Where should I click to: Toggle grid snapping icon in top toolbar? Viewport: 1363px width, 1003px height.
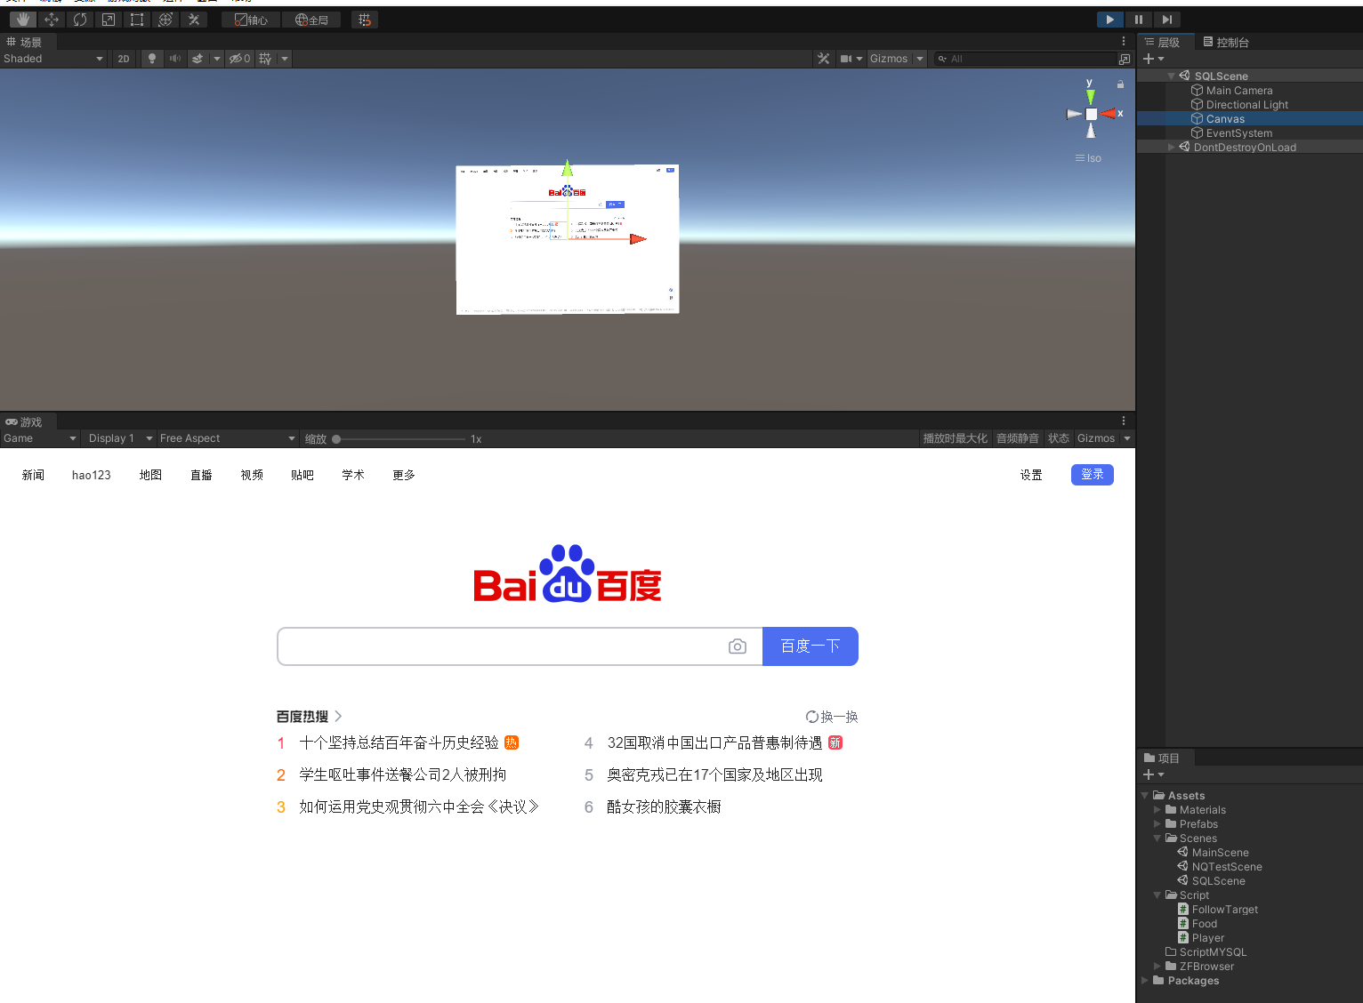[365, 20]
